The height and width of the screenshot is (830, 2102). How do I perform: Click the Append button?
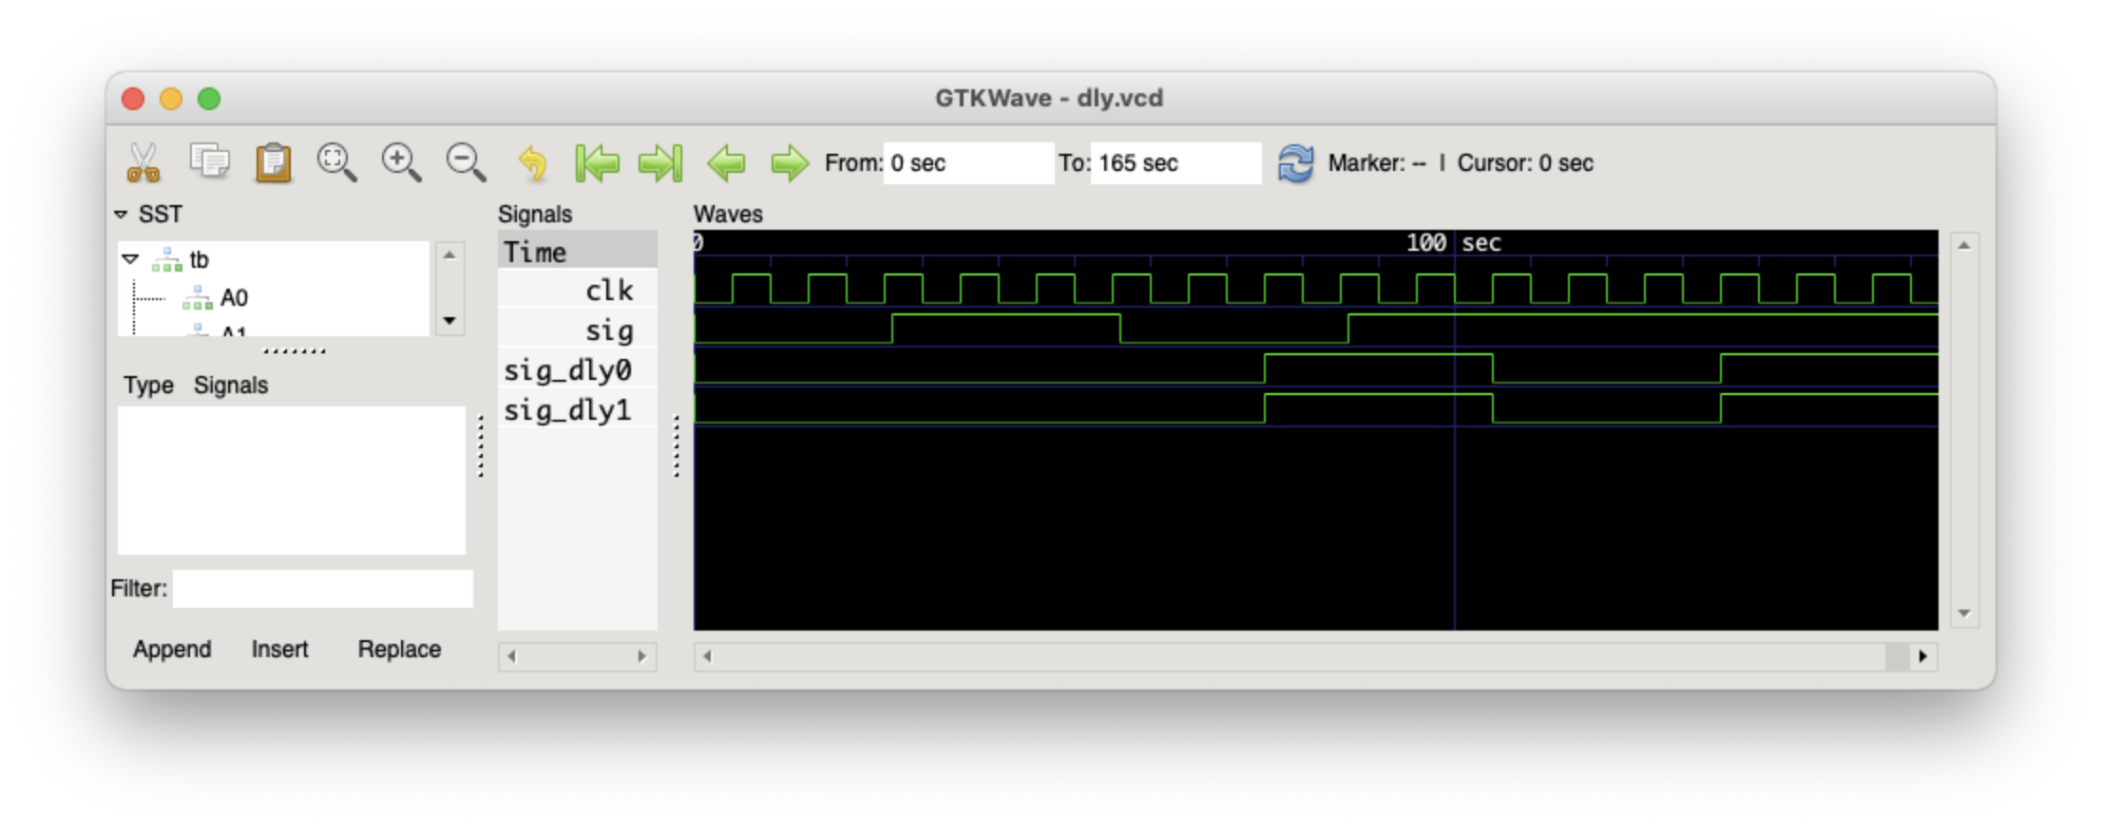click(x=172, y=650)
